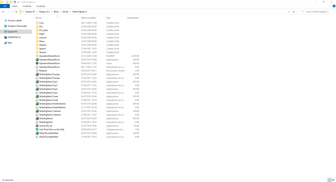
Task: Select the Objects folder icon
Action: (x=37, y=45)
